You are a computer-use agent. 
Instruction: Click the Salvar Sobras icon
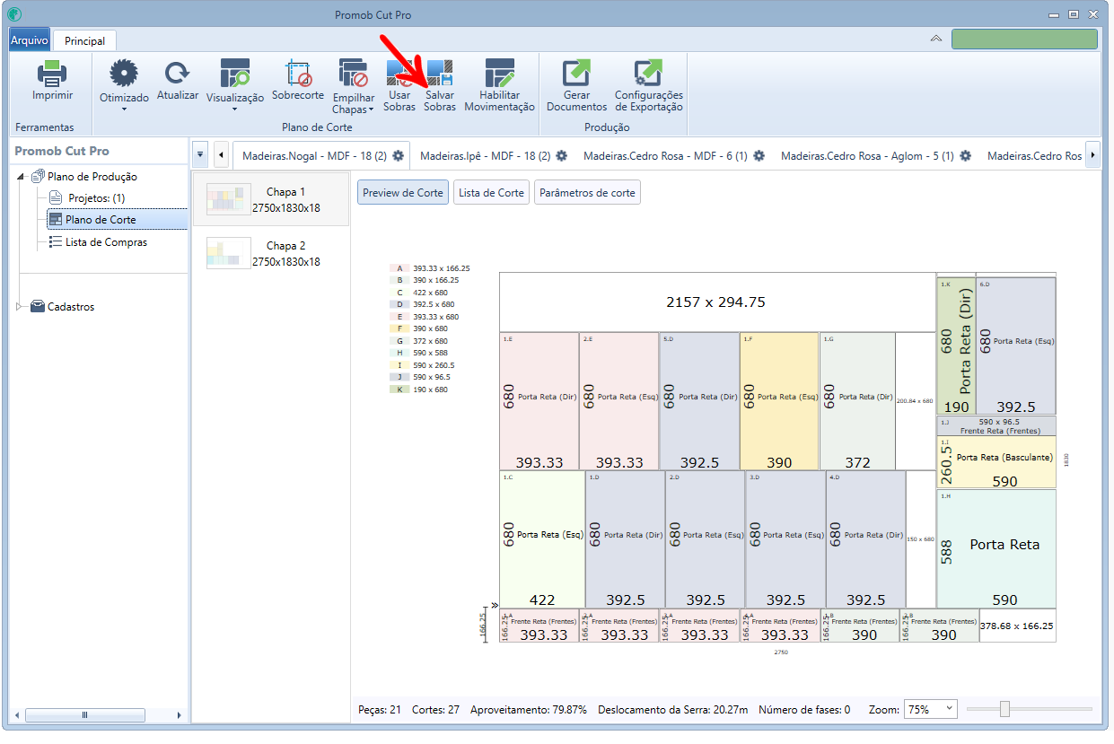pos(440,74)
